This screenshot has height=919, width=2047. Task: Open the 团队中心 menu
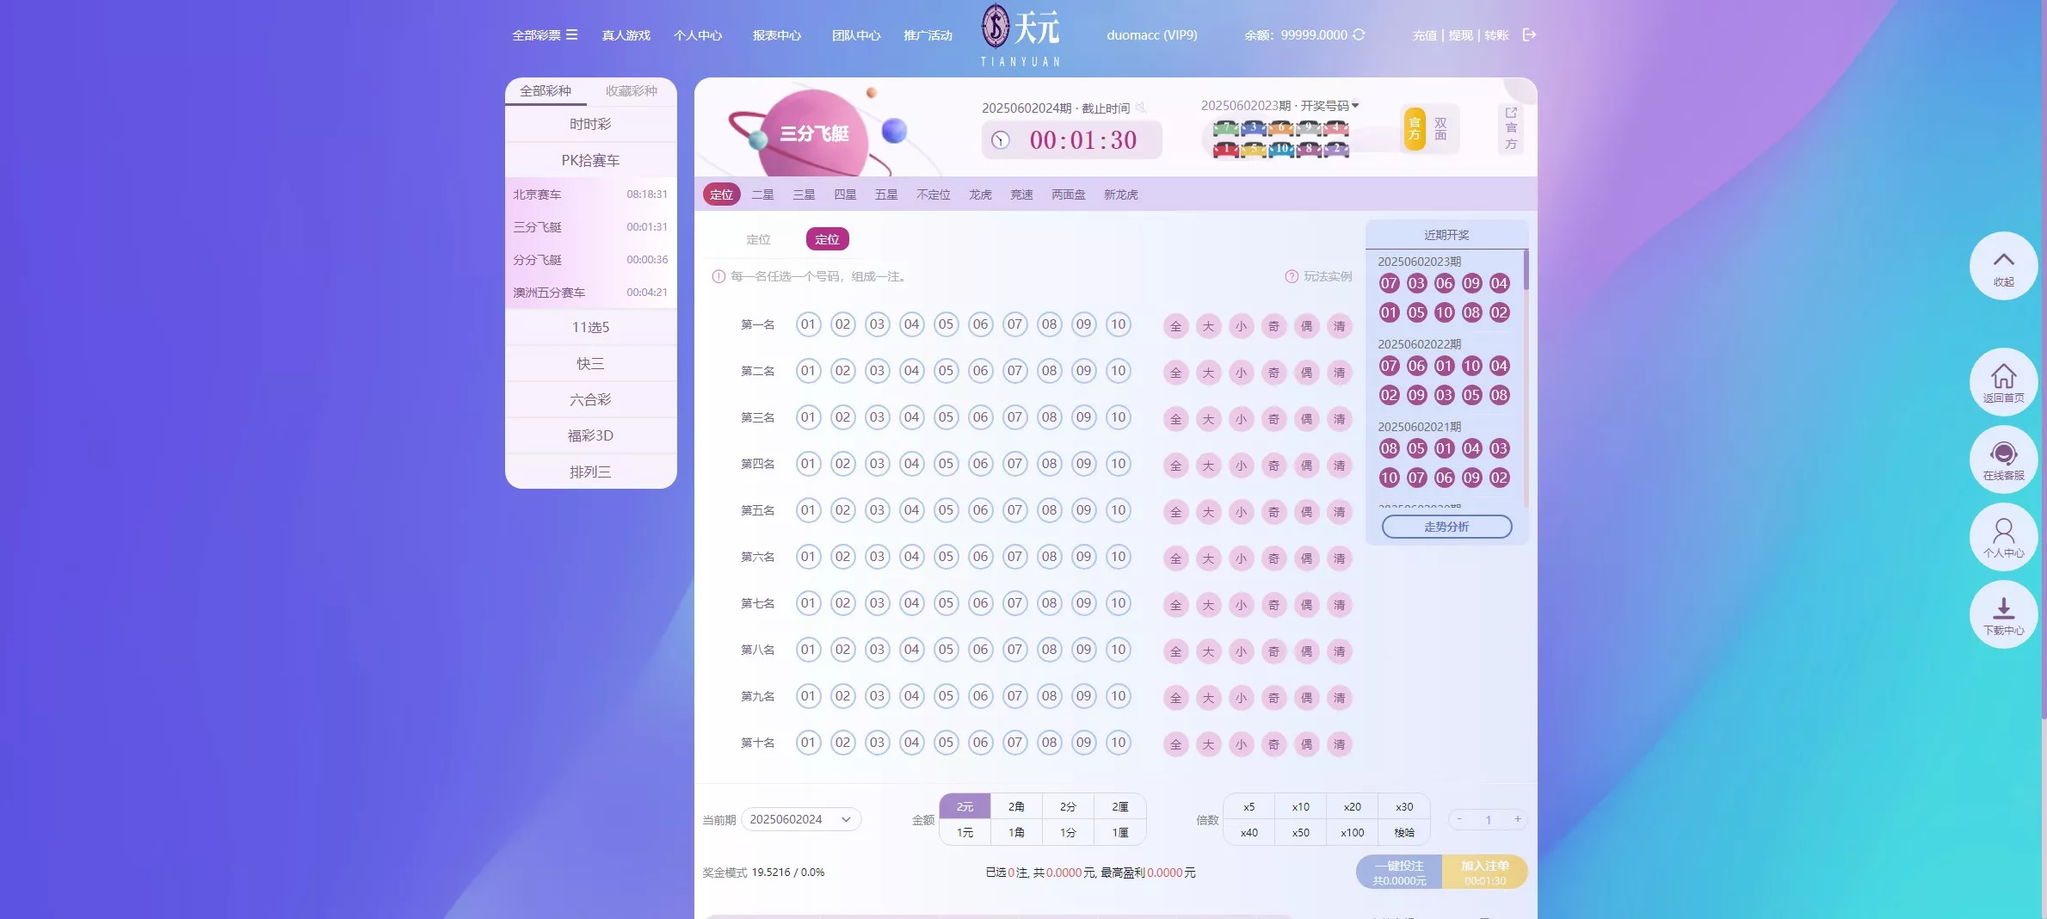click(x=855, y=35)
